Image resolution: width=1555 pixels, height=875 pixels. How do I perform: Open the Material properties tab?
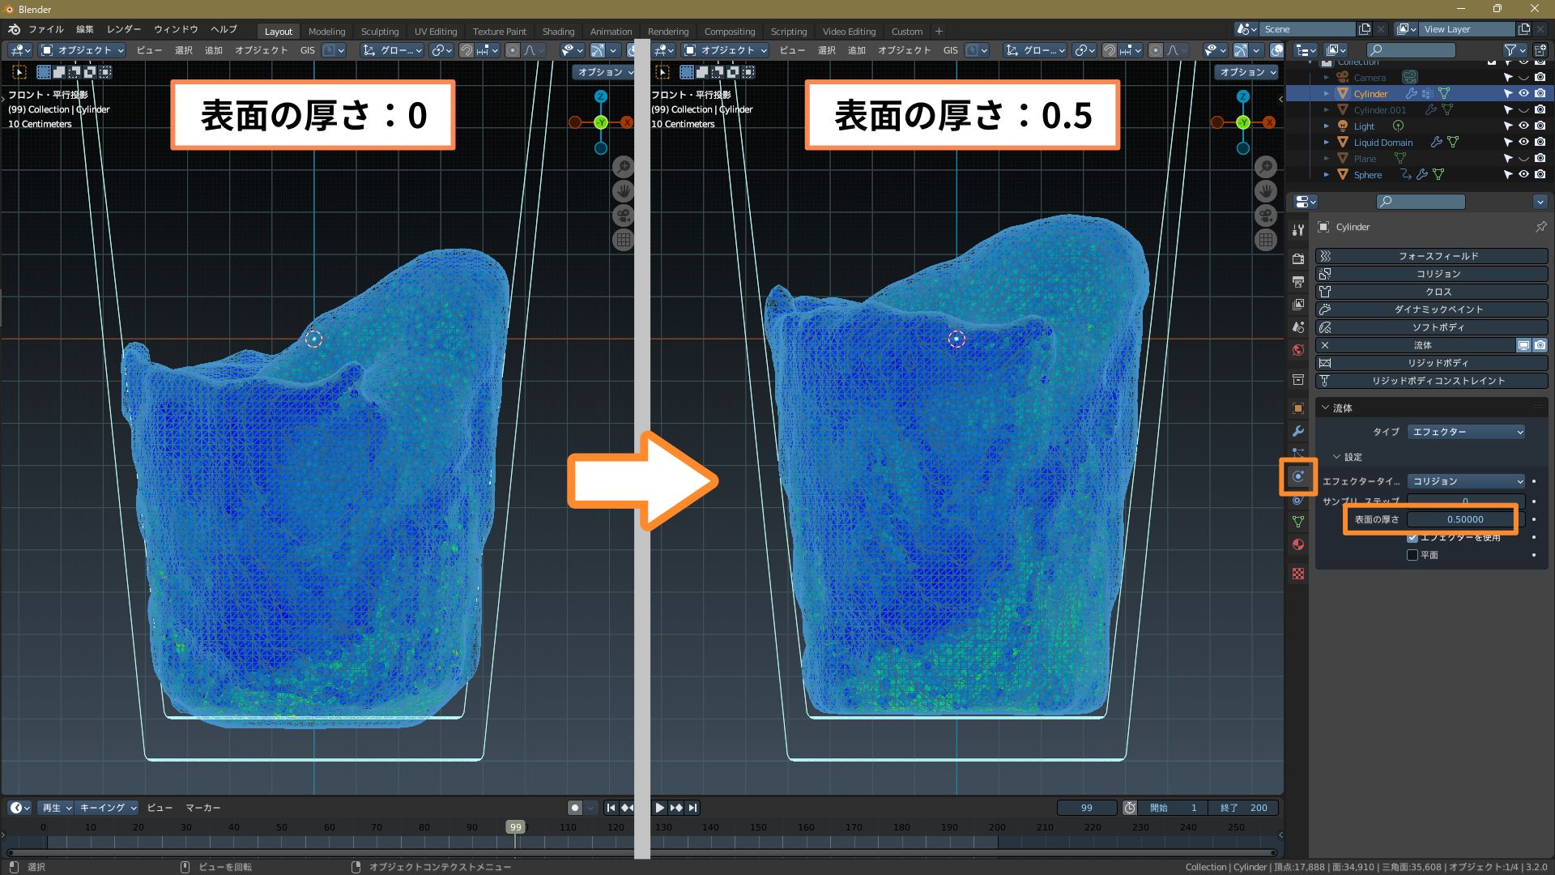point(1297,544)
